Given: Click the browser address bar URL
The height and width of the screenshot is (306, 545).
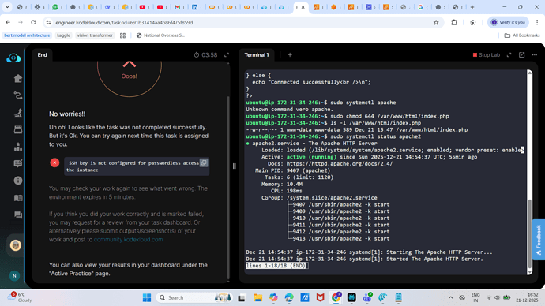Looking at the screenshot, I should coord(124,23).
